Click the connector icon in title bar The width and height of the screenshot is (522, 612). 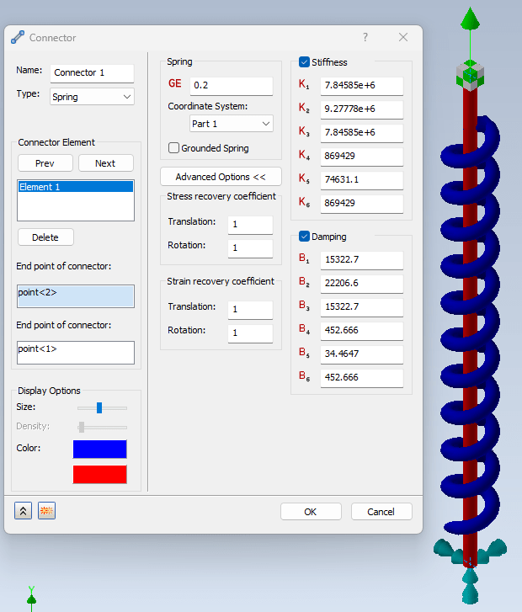click(18, 37)
